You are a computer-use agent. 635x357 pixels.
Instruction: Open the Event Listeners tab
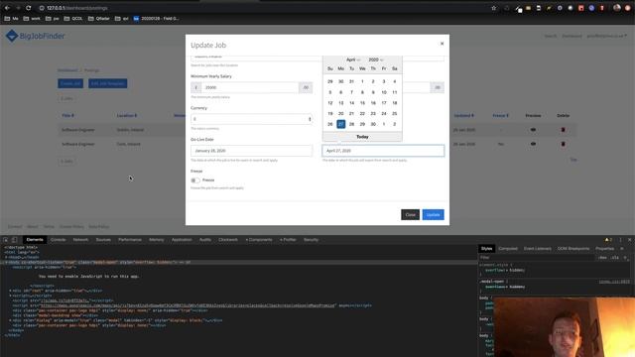[x=538, y=249]
